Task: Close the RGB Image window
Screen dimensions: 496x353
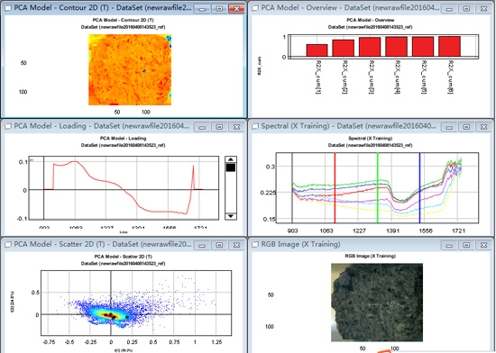Action: [483, 245]
